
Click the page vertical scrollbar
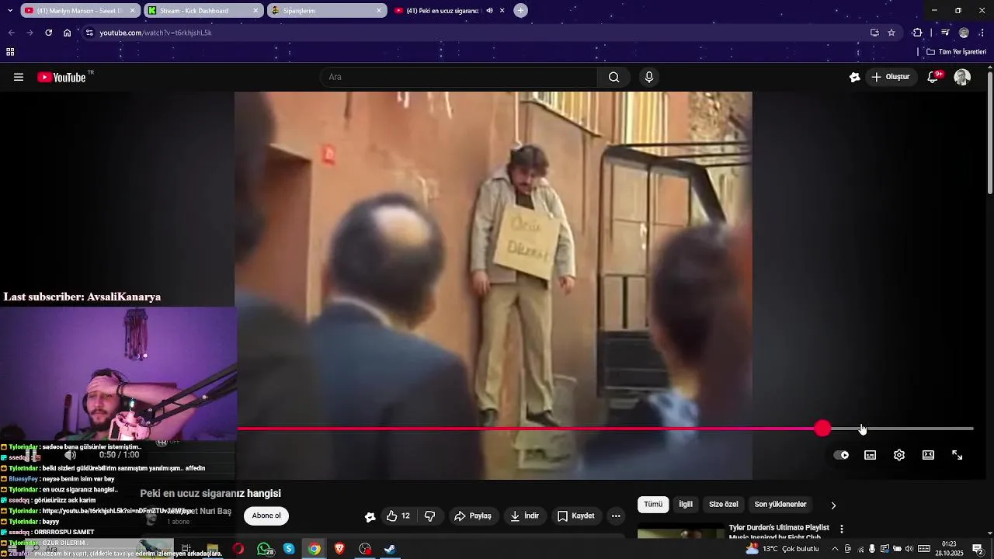[x=990, y=132]
